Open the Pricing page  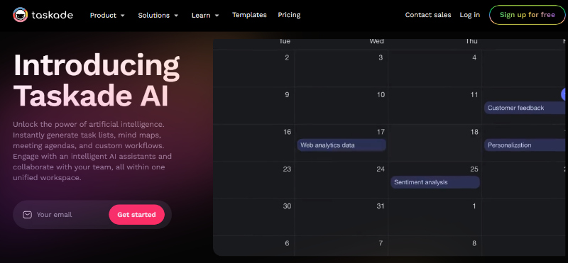[x=289, y=15]
